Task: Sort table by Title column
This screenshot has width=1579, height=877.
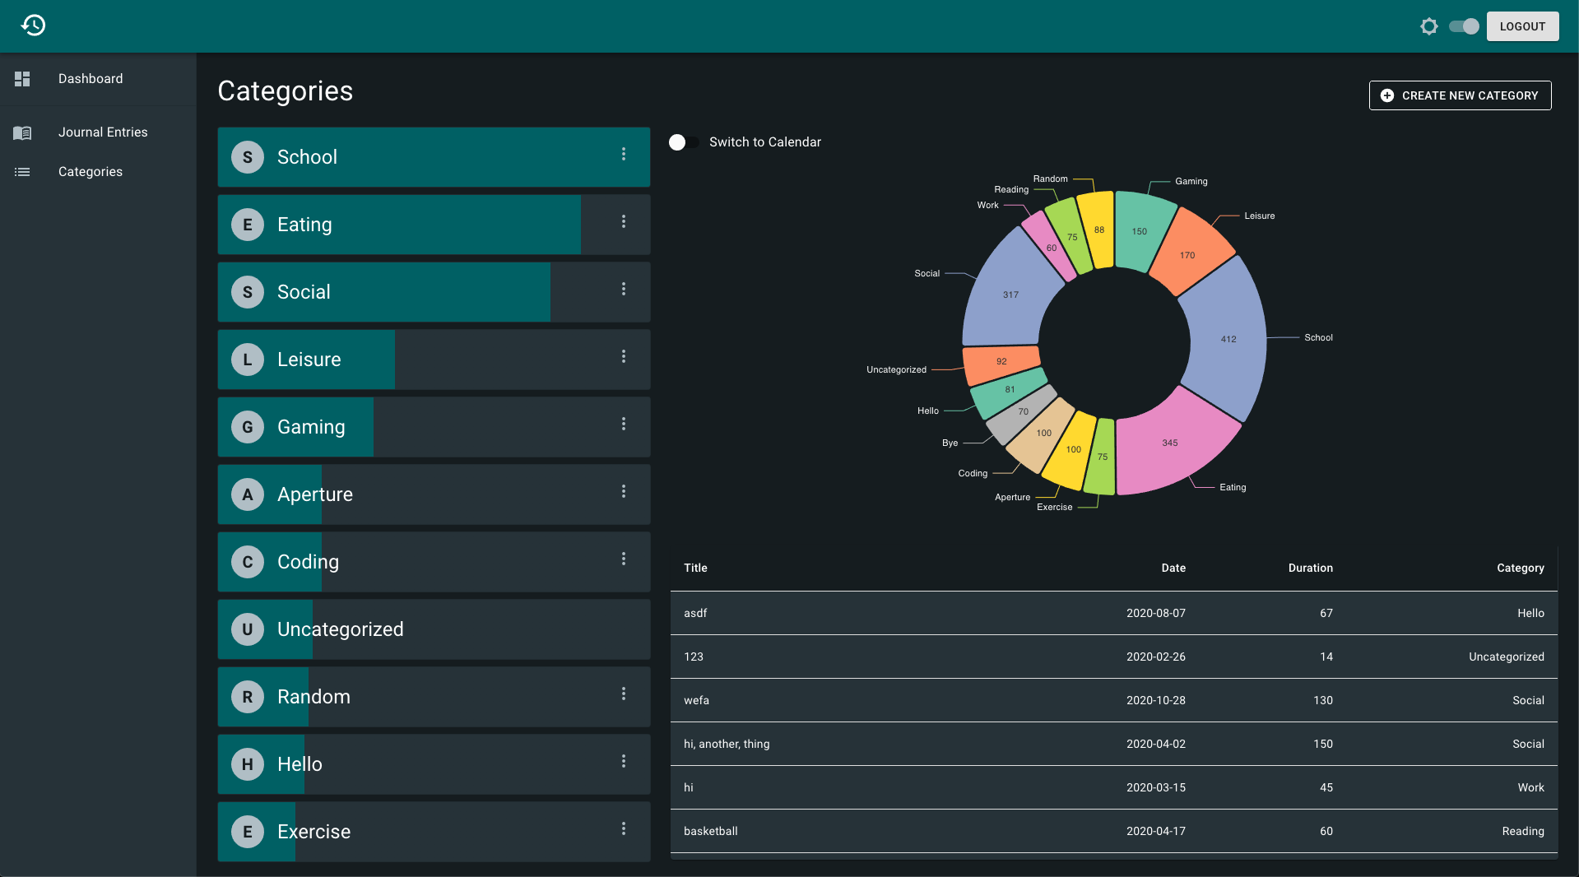Action: pyautogui.click(x=695, y=568)
